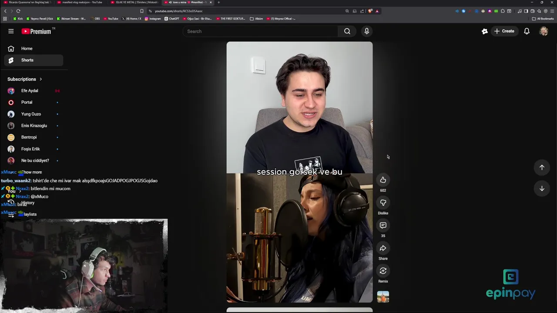Open the Enis Kirazoglu channel
Image resolution: width=557 pixels, height=313 pixels.
[34, 126]
